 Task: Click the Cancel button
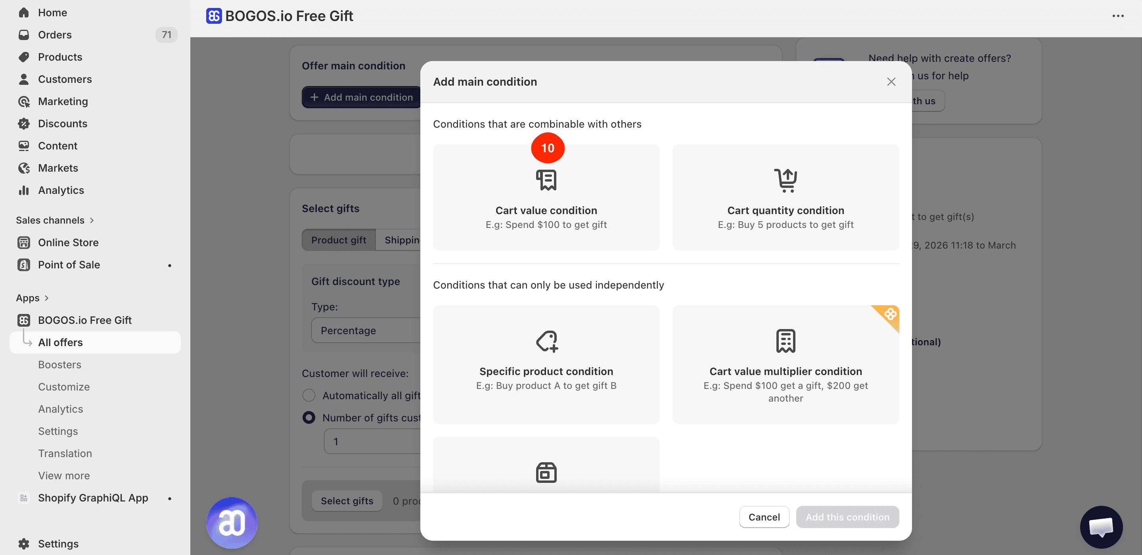[x=764, y=517]
